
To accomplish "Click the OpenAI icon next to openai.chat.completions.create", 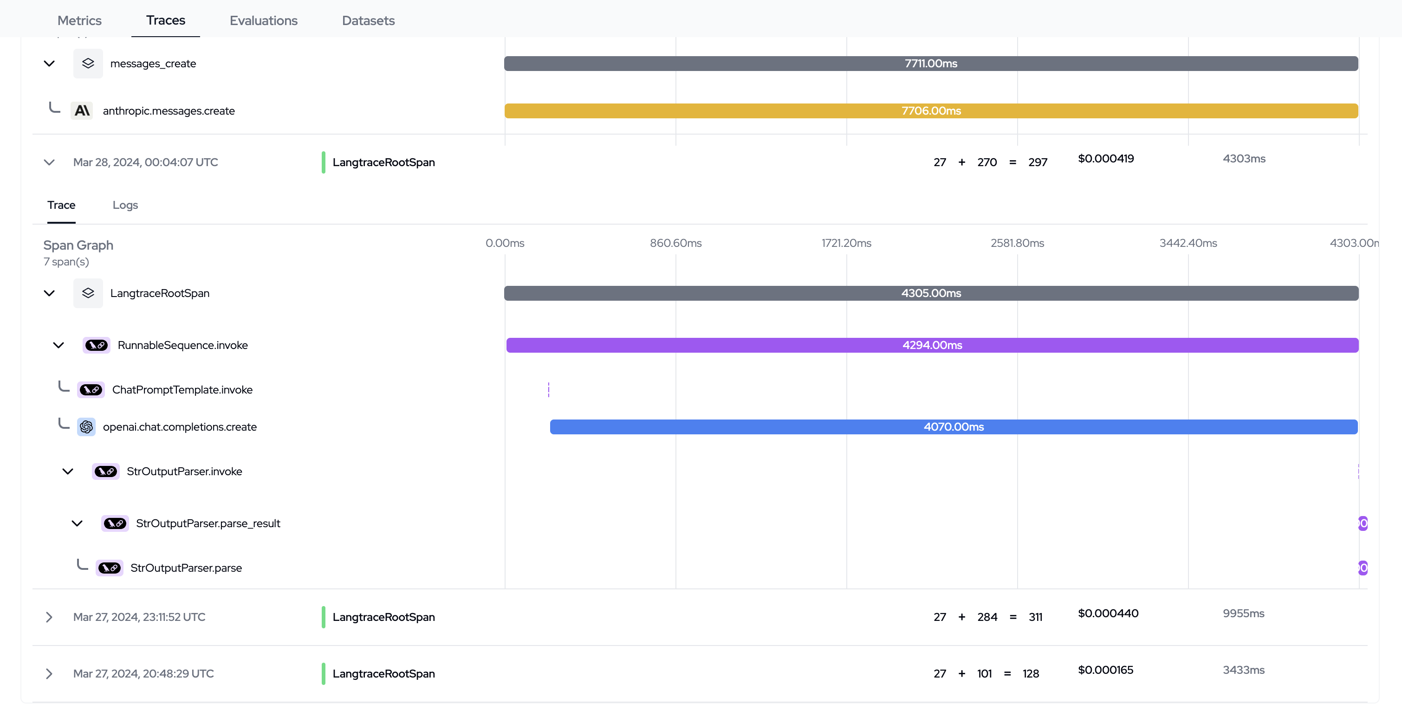I will [x=86, y=427].
